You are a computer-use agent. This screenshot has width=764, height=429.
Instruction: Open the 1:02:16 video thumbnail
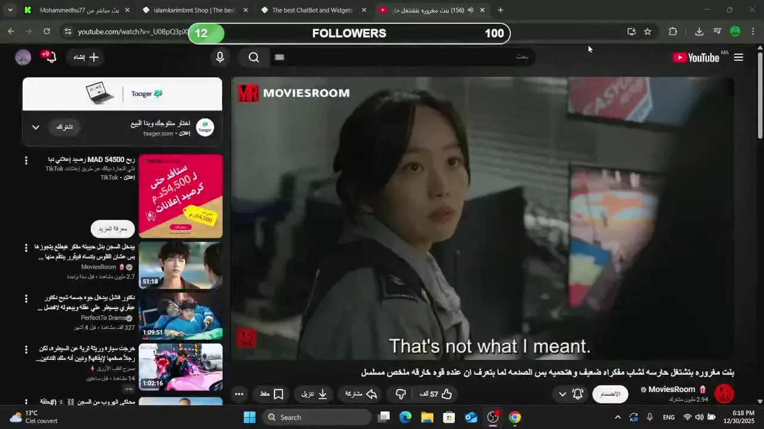coord(181,367)
